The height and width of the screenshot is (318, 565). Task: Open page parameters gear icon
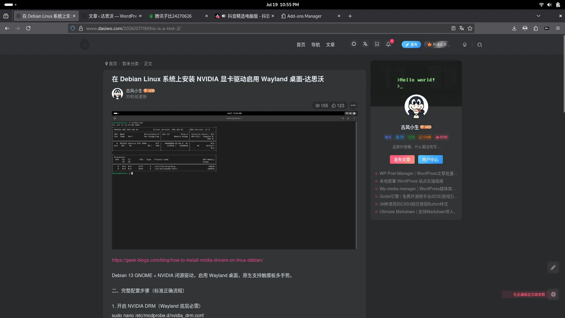(x=553, y=294)
